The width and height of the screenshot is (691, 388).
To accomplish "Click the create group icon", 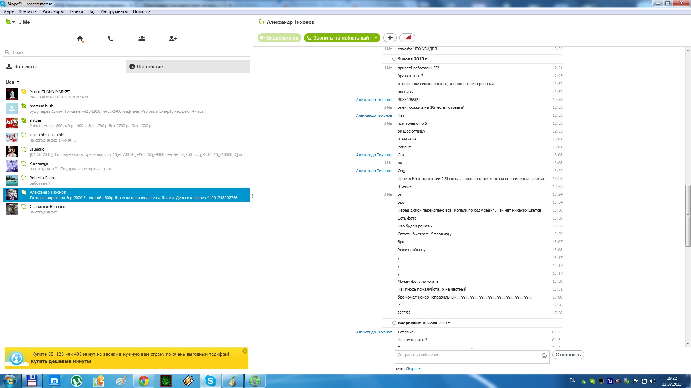I will [x=142, y=38].
